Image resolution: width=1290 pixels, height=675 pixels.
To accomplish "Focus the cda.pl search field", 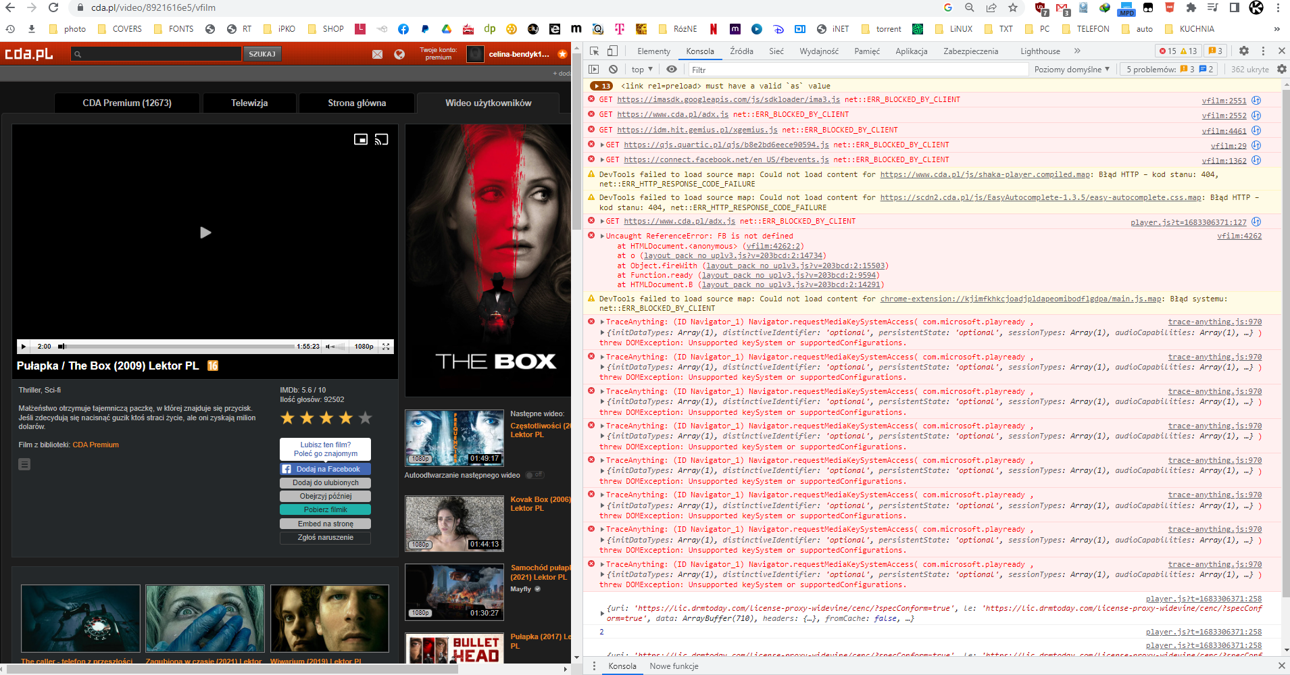I will point(155,54).
